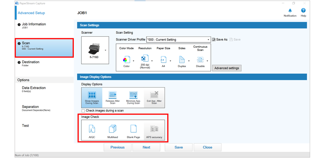325x158 pixels.
Task: Click Num of Job (7/100) status text
Action: click(x=27, y=155)
